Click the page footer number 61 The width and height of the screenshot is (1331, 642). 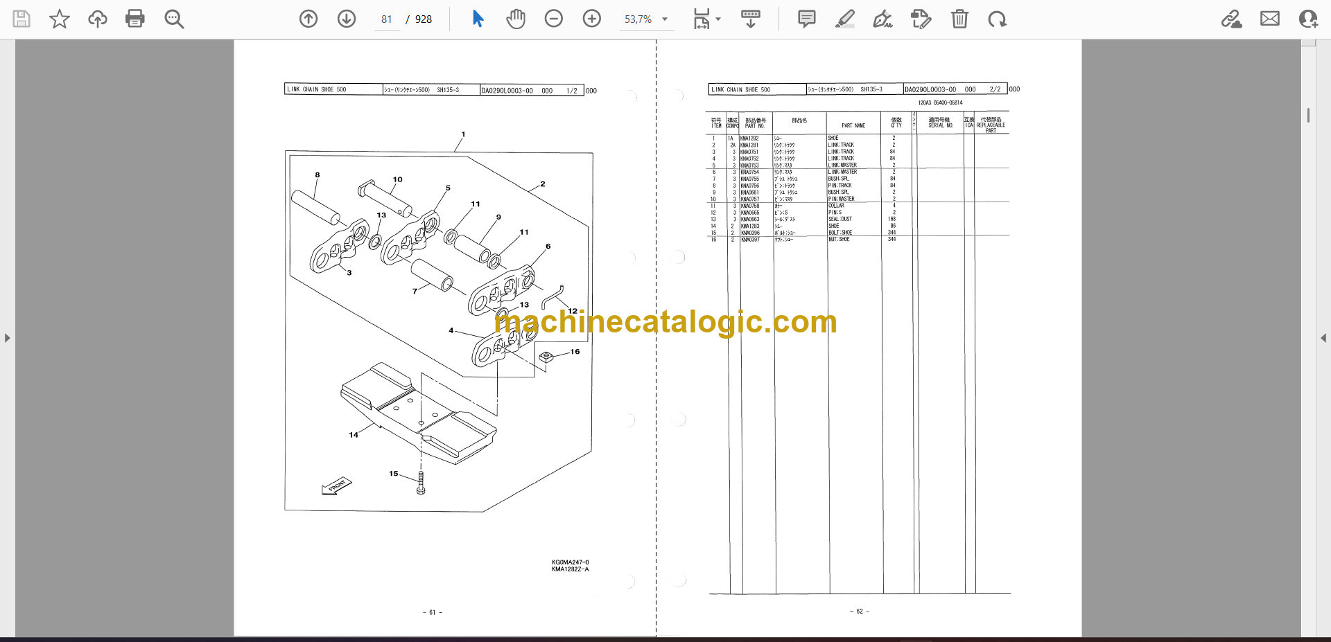433,612
